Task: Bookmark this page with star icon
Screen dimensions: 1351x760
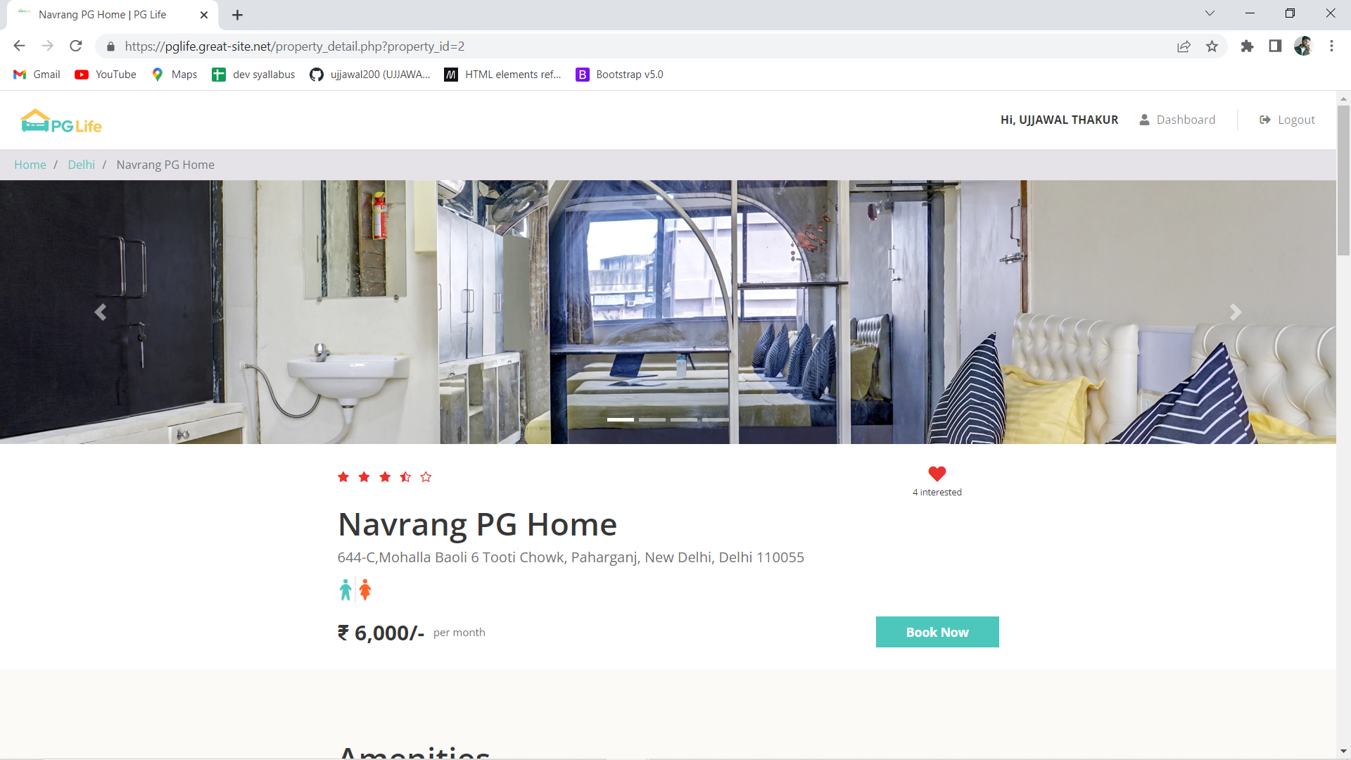Action: 1212,46
